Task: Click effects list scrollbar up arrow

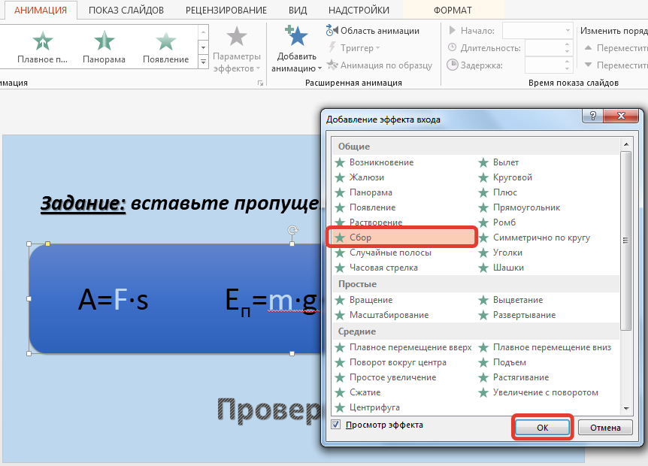Action: point(626,144)
